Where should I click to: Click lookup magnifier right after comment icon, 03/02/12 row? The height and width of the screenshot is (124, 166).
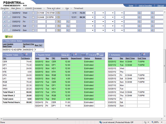point(67,21)
